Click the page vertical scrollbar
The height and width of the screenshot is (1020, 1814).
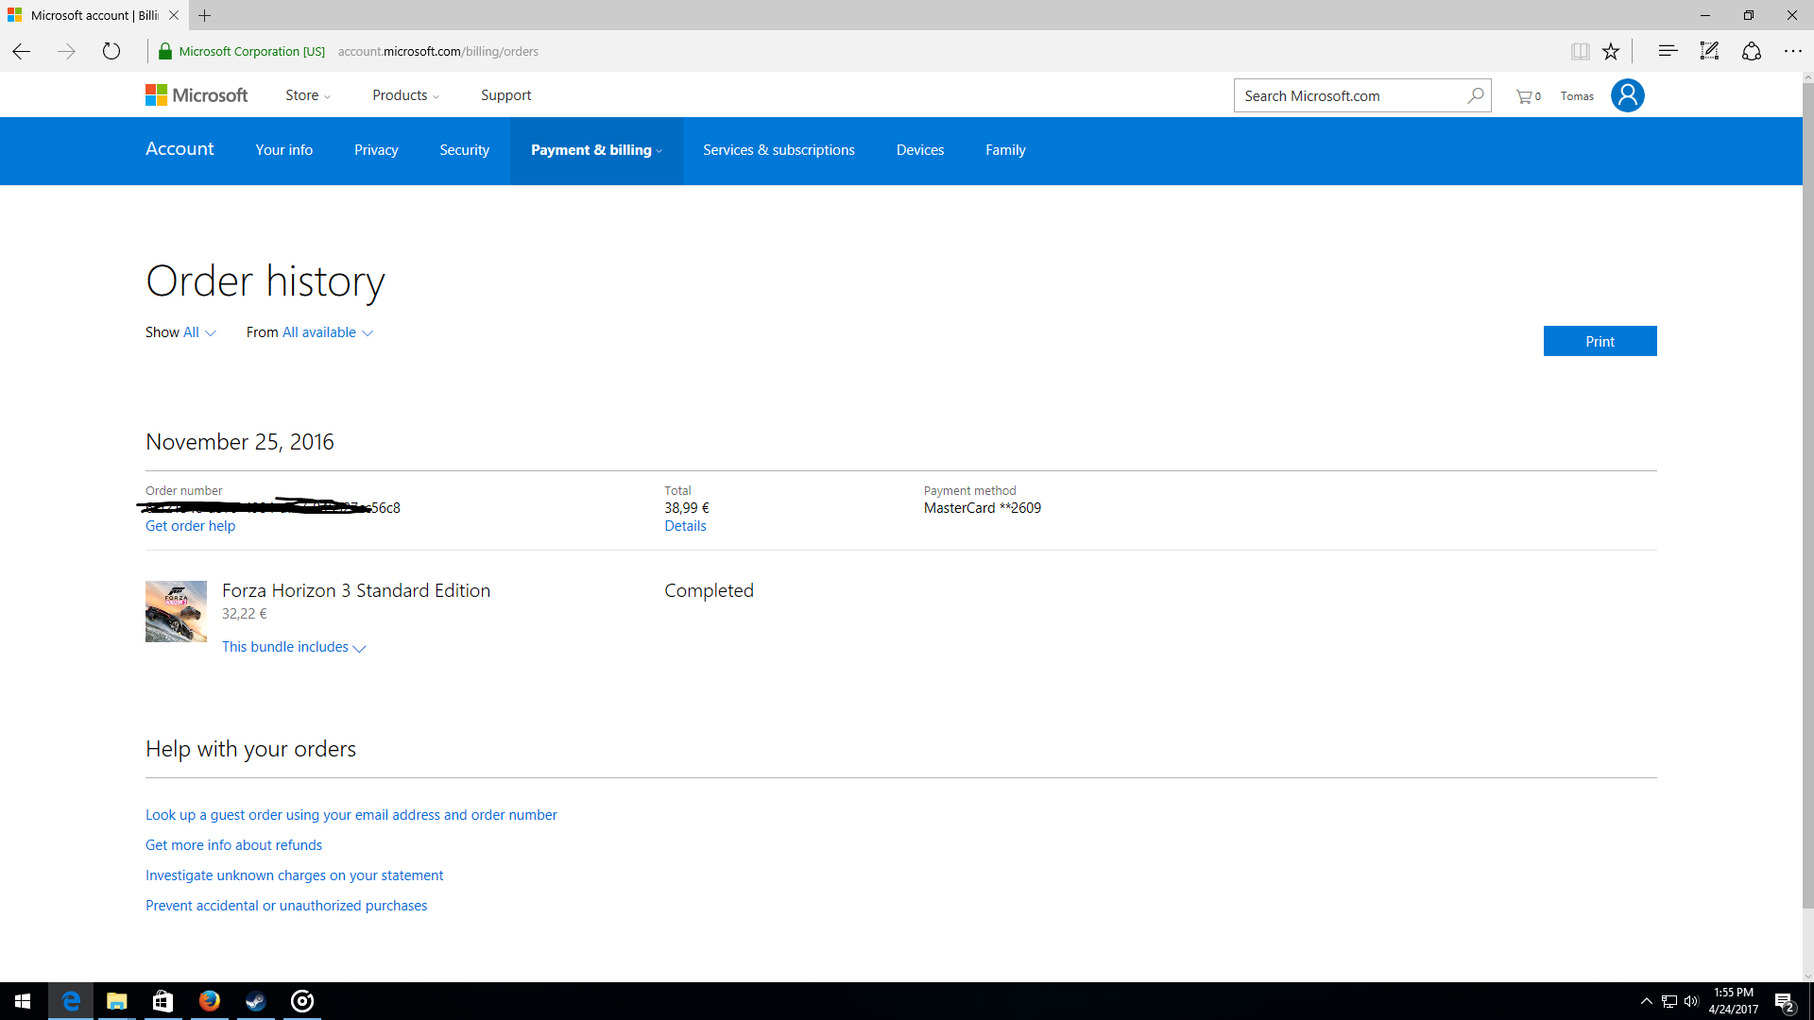click(x=1807, y=496)
